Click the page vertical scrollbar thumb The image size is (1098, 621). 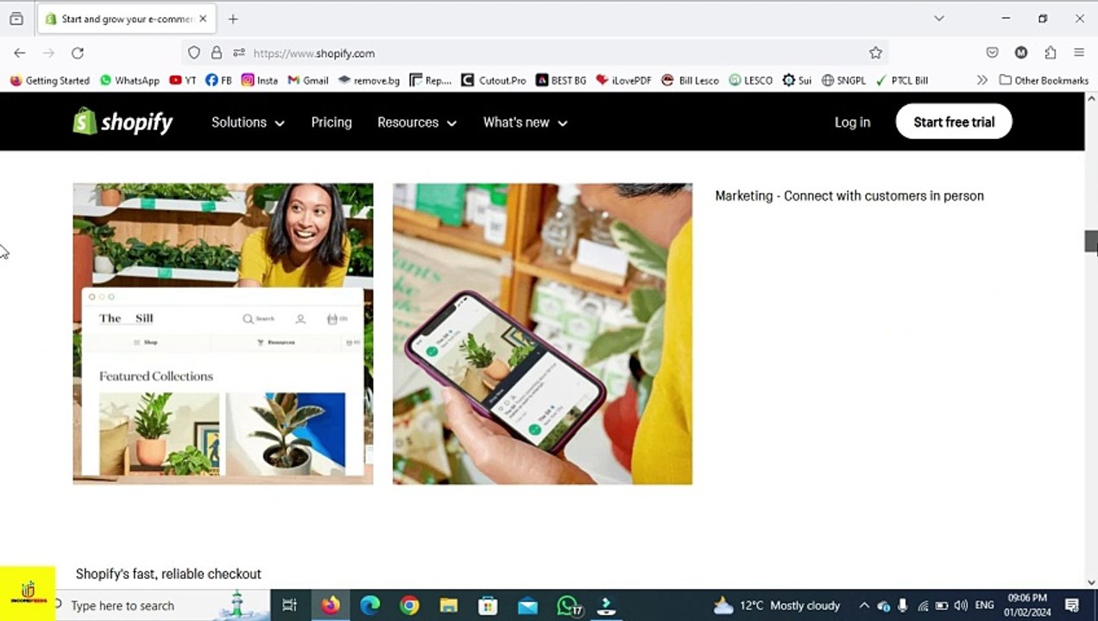point(1091,241)
